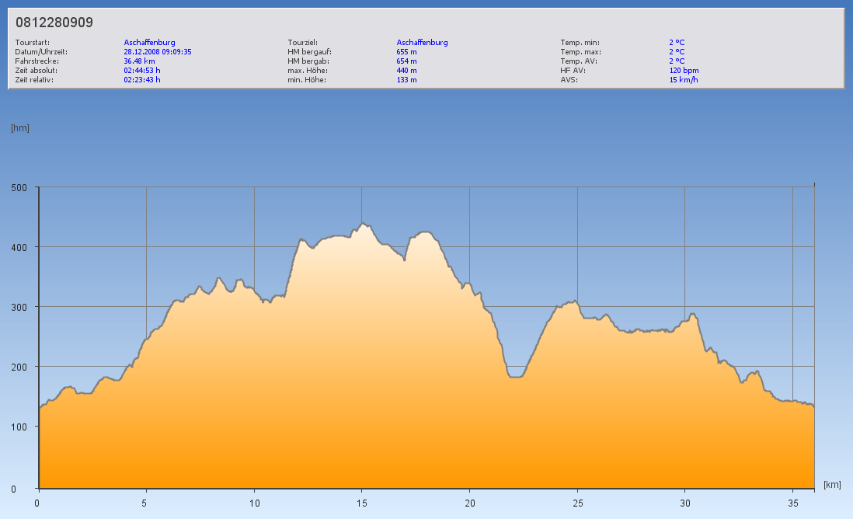Click the AVS value 15 km/h
Viewport: 853px width, 519px height.
(x=684, y=79)
